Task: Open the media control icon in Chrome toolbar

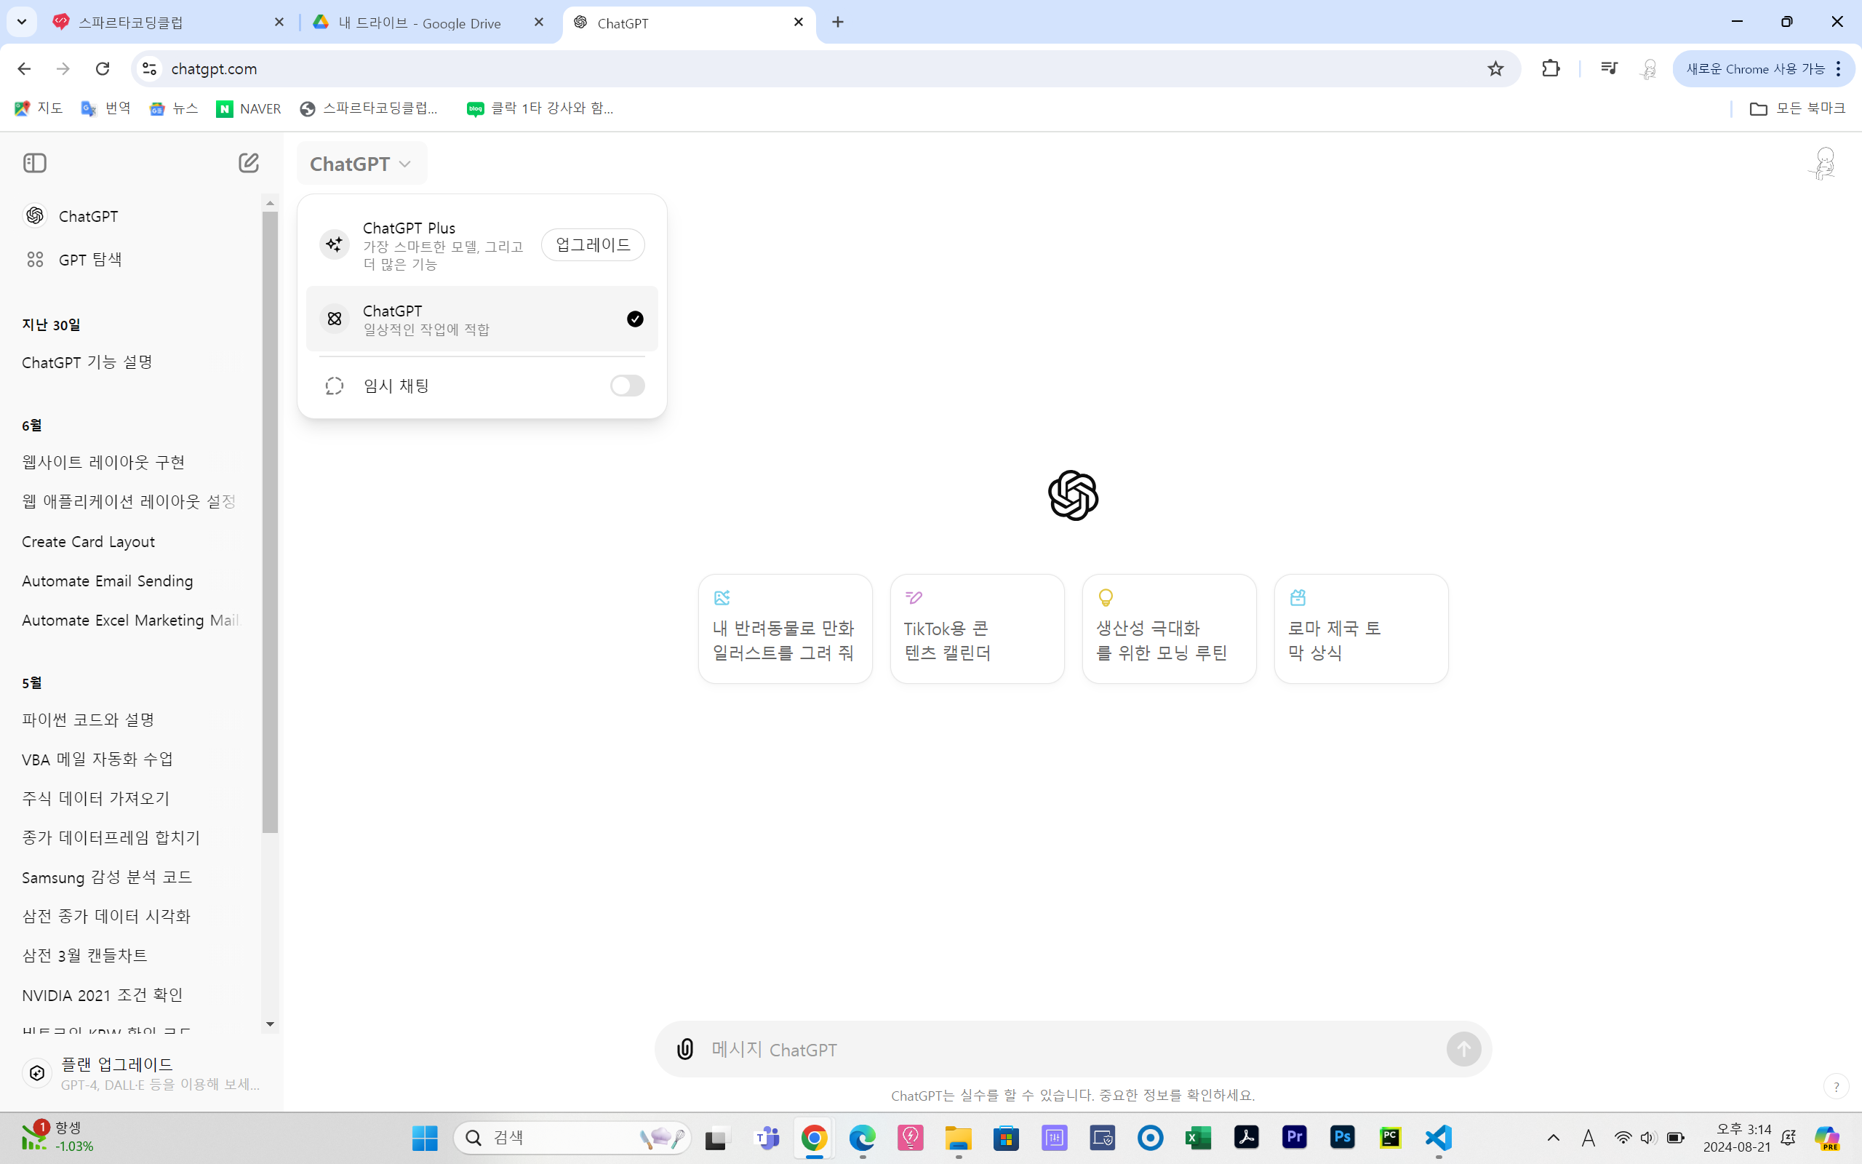Action: click(x=1609, y=68)
